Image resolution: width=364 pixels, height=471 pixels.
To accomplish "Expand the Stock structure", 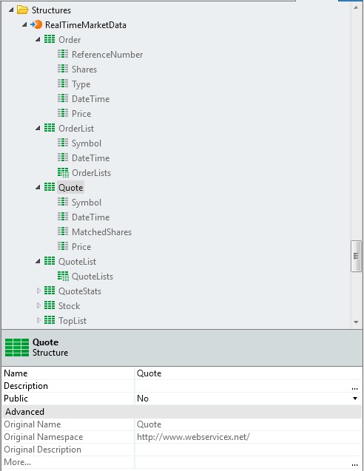I will click(x=38, y=305).
